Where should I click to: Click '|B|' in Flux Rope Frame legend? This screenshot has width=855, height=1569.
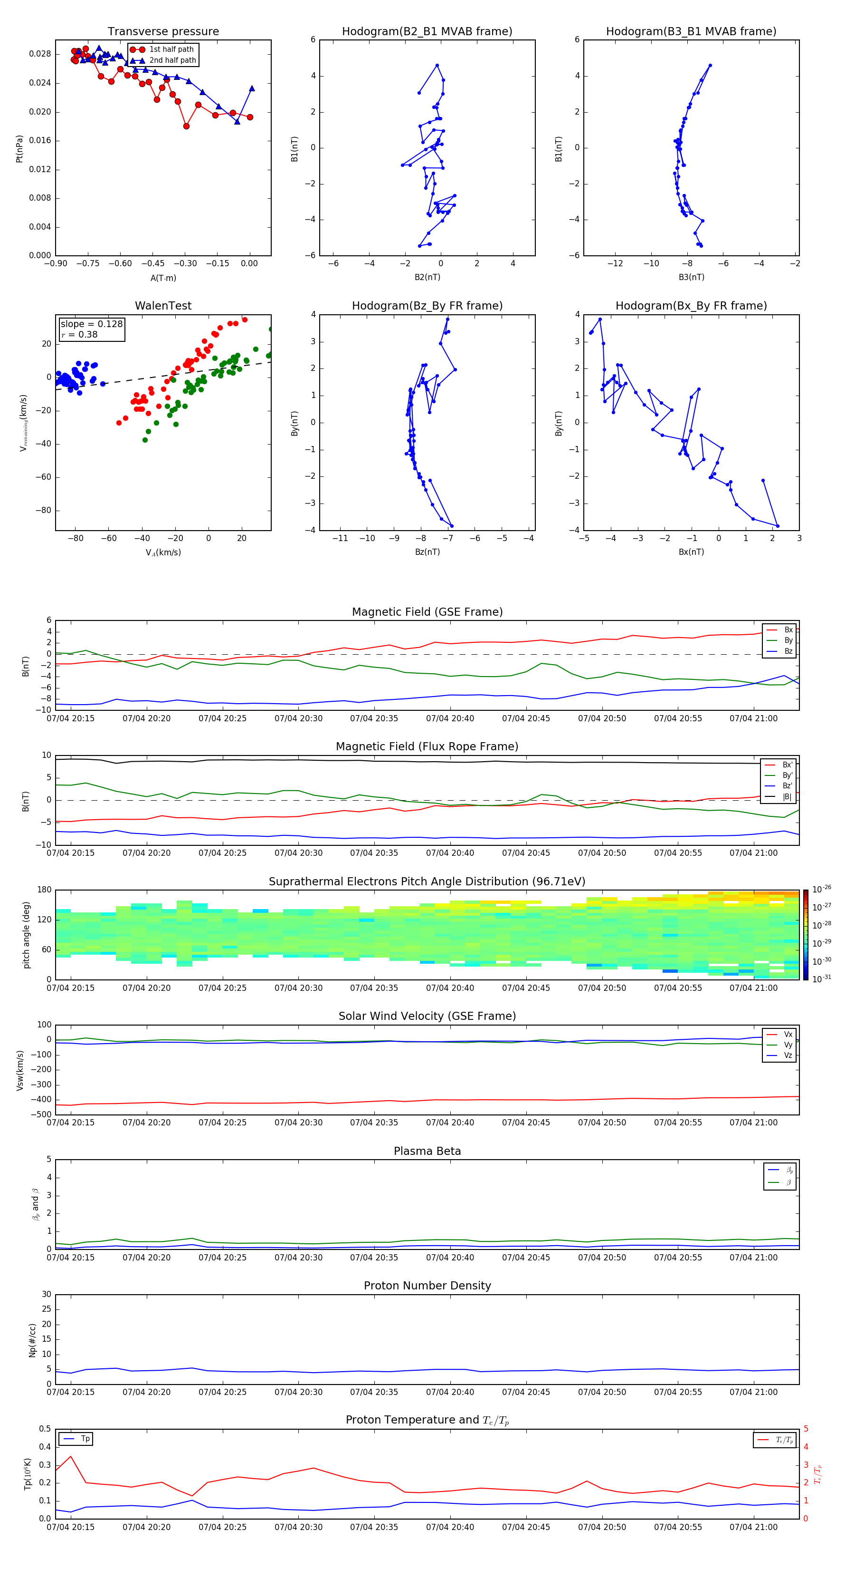coord(779,797)
